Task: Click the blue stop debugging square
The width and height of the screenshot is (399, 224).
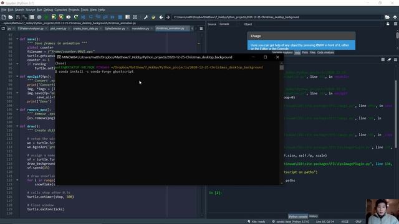Action: 120,17
